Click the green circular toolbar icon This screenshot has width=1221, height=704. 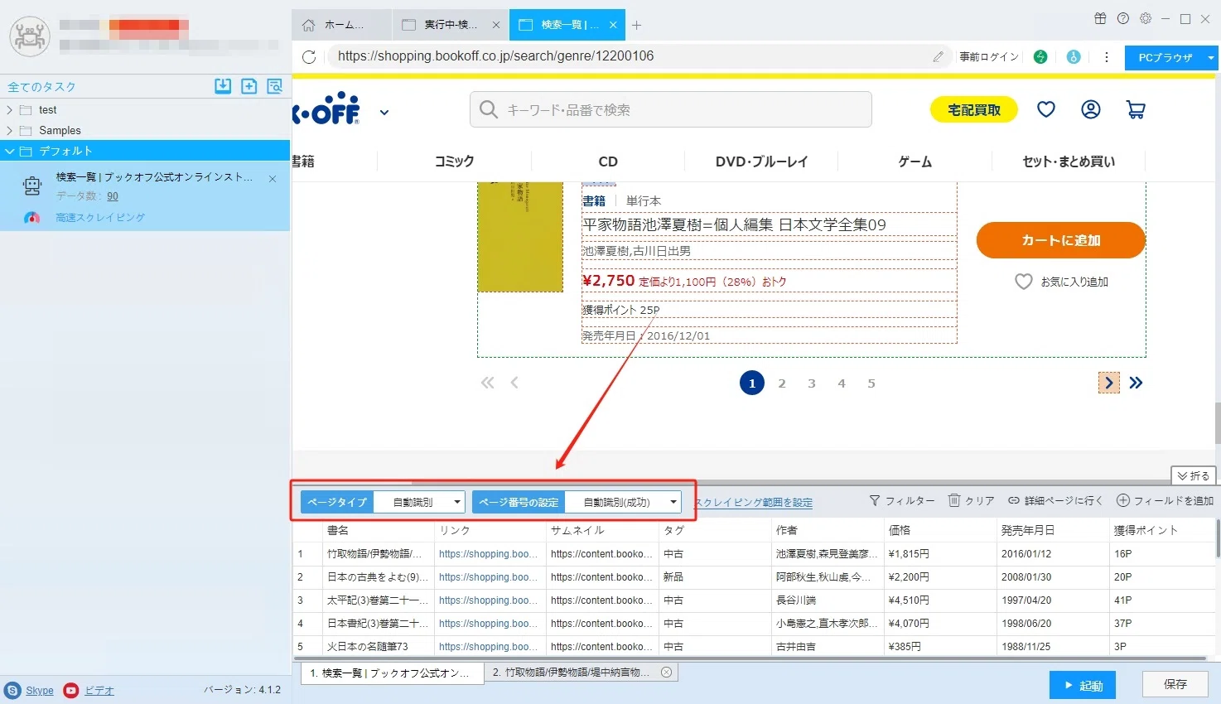[x=1040, y=57]
